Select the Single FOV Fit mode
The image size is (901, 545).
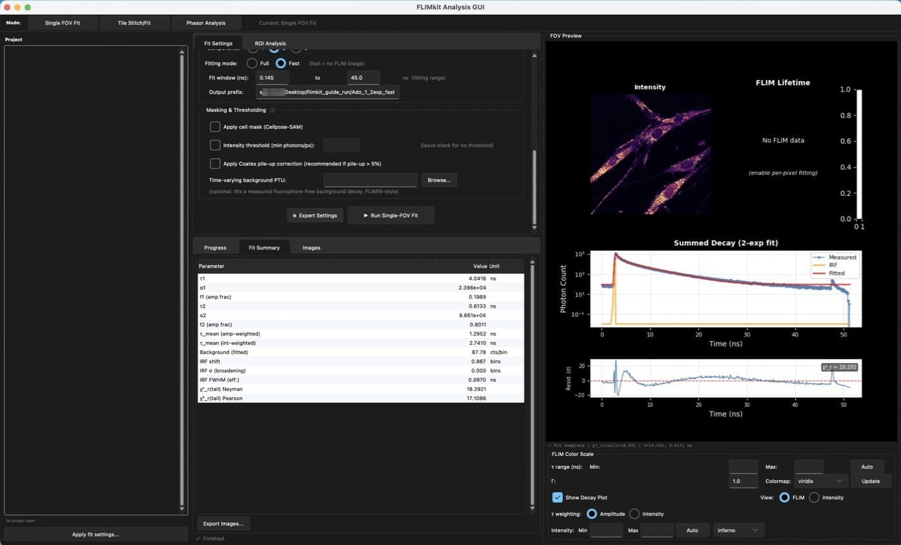63,23
